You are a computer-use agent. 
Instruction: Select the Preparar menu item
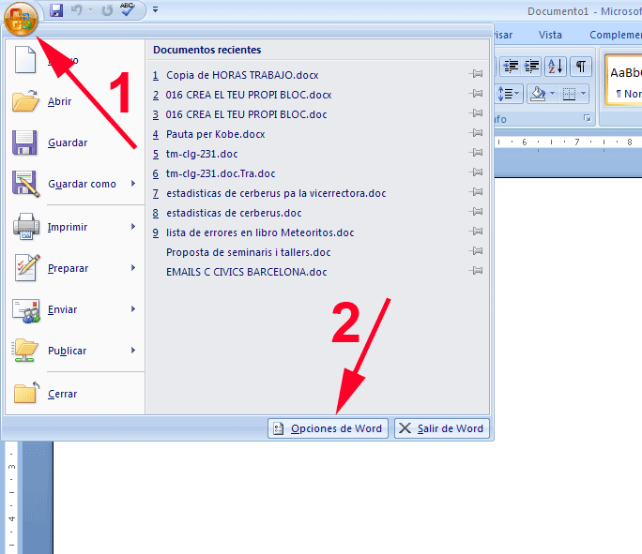coord(68,268)
